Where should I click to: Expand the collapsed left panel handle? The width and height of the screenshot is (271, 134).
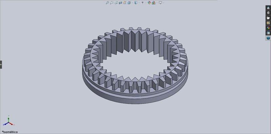1,64
